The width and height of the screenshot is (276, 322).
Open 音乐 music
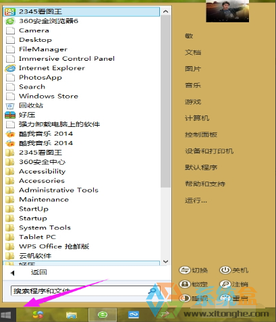tap(193, 85)
